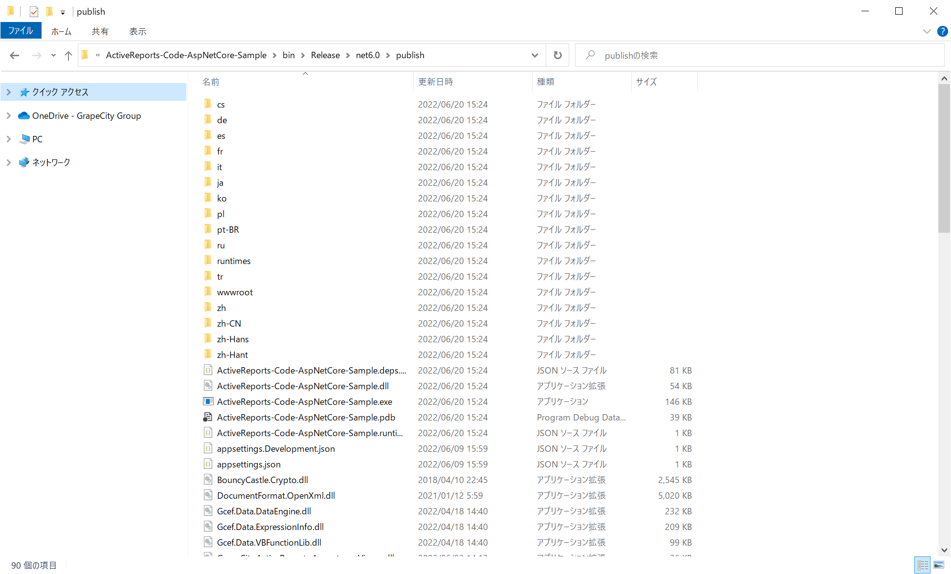The width and height of the screenshot is (951, 574).
Task: Go forward with the right arrow
Action: click(37, 55)
